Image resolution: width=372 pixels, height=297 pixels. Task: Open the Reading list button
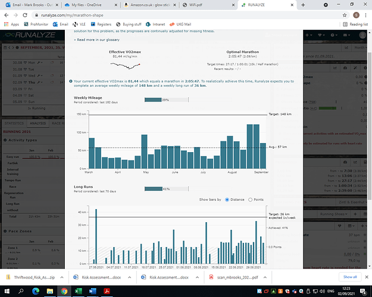coord(355,24)
